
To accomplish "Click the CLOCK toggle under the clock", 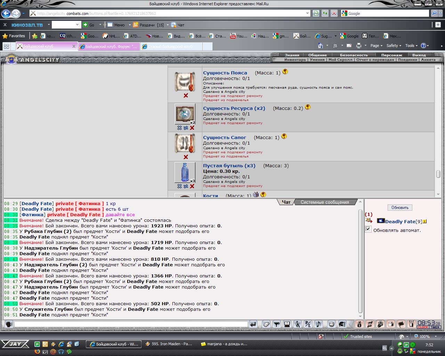I will point(423,327).
